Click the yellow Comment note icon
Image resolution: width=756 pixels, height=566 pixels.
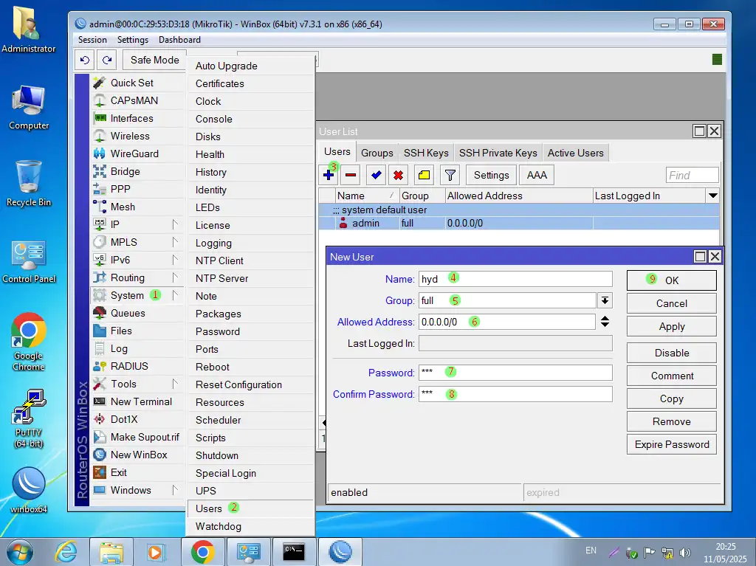[x=424, y=175]
